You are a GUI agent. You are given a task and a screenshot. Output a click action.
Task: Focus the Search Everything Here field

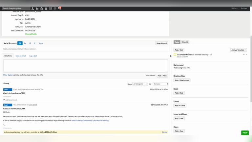16,8
